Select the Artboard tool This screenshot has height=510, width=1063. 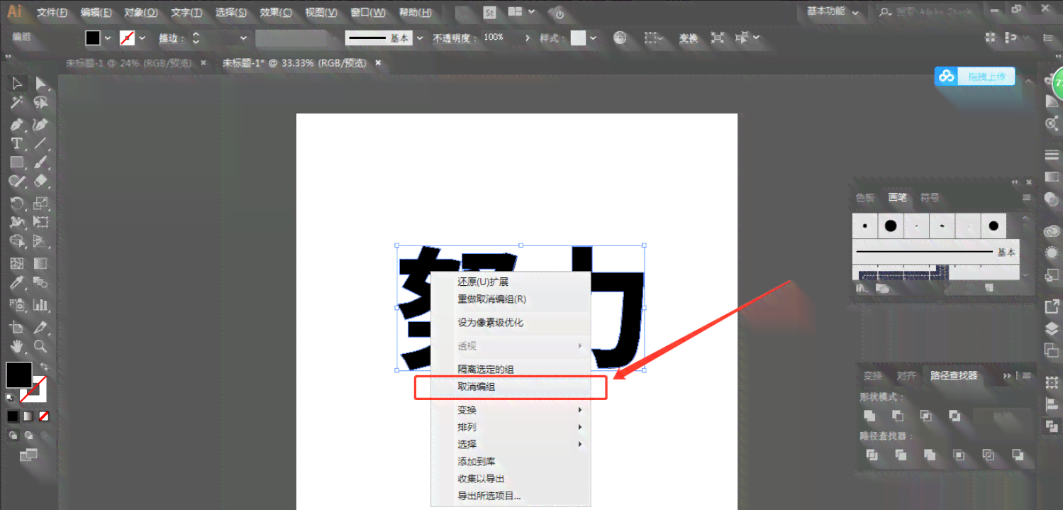coord(17,327)
